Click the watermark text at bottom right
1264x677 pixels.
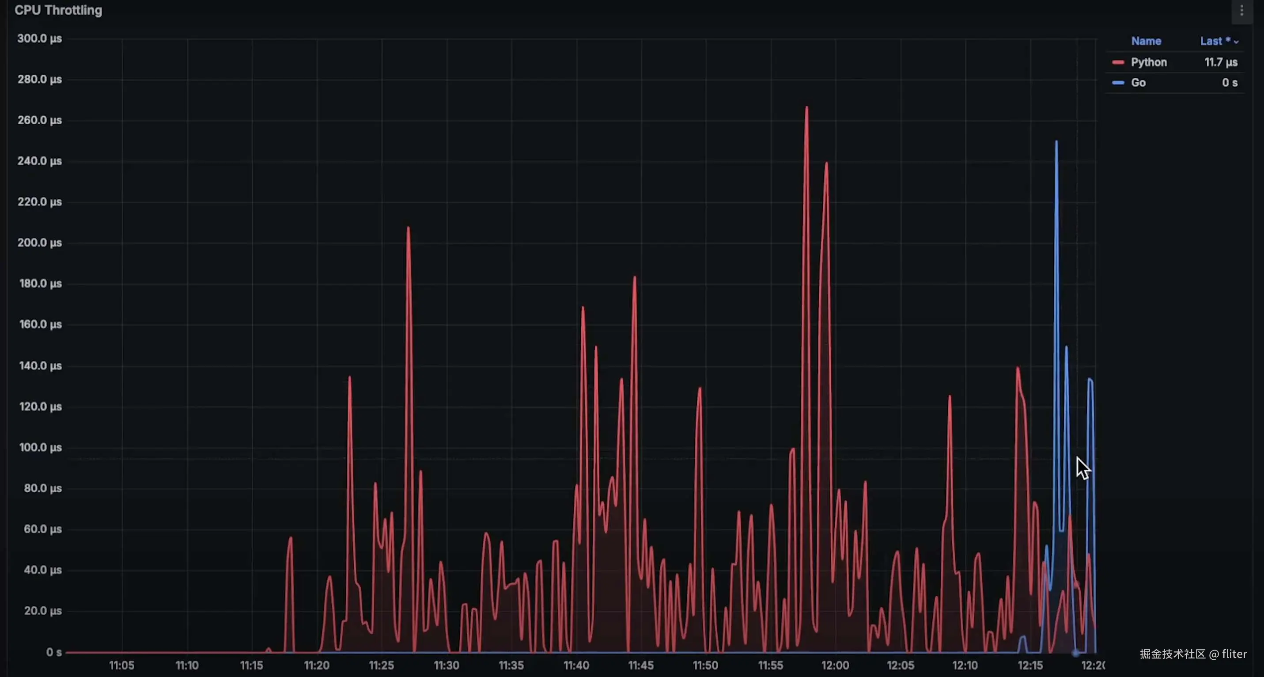coord(1193,654)
